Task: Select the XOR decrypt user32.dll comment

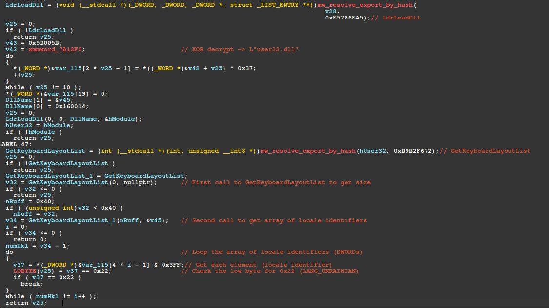Action: click(240, 49)
